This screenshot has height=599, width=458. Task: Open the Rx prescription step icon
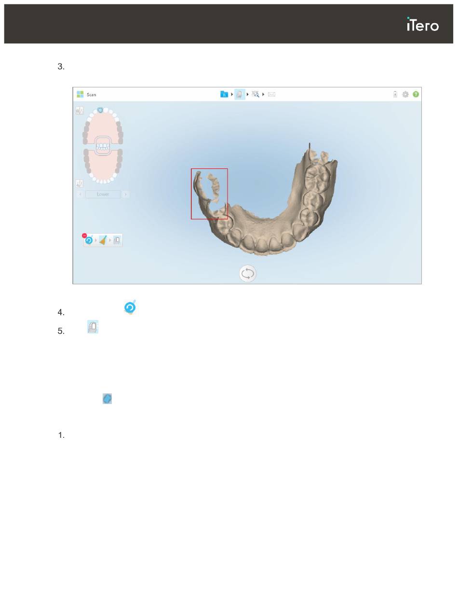tap(224, 95)
